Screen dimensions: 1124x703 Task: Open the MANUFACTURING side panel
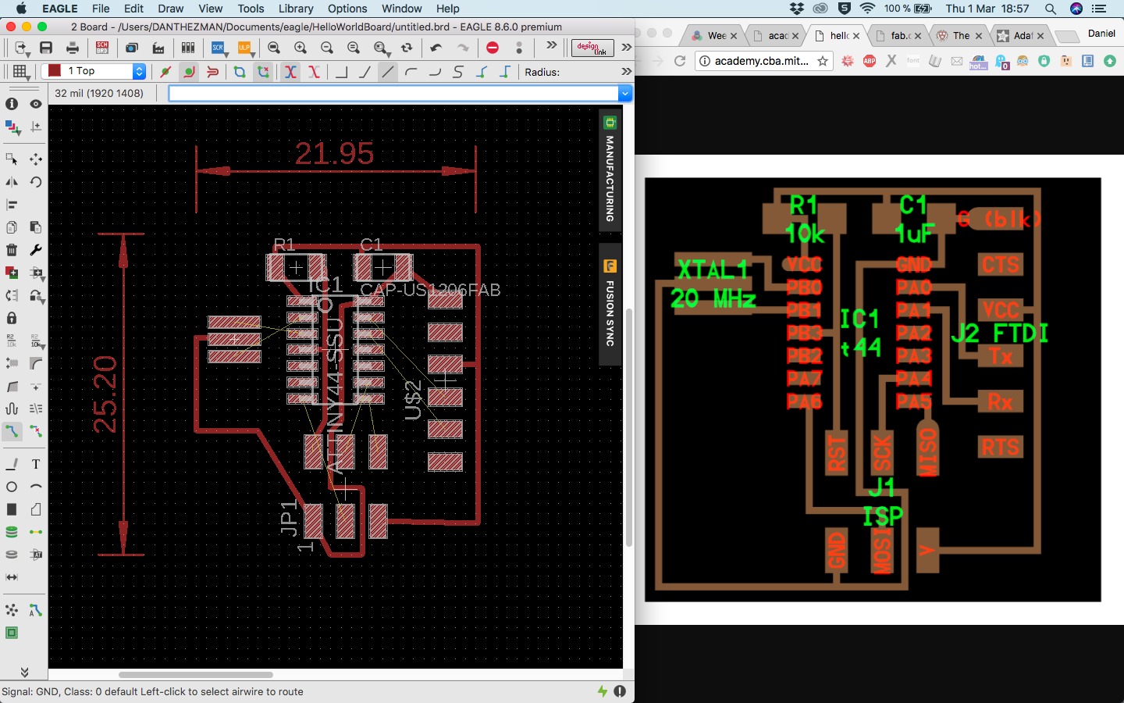coord(610,170)
